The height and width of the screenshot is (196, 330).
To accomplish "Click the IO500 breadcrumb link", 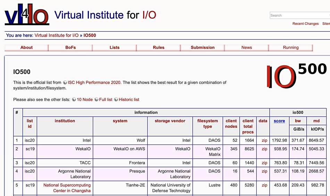I will (90, 35).
